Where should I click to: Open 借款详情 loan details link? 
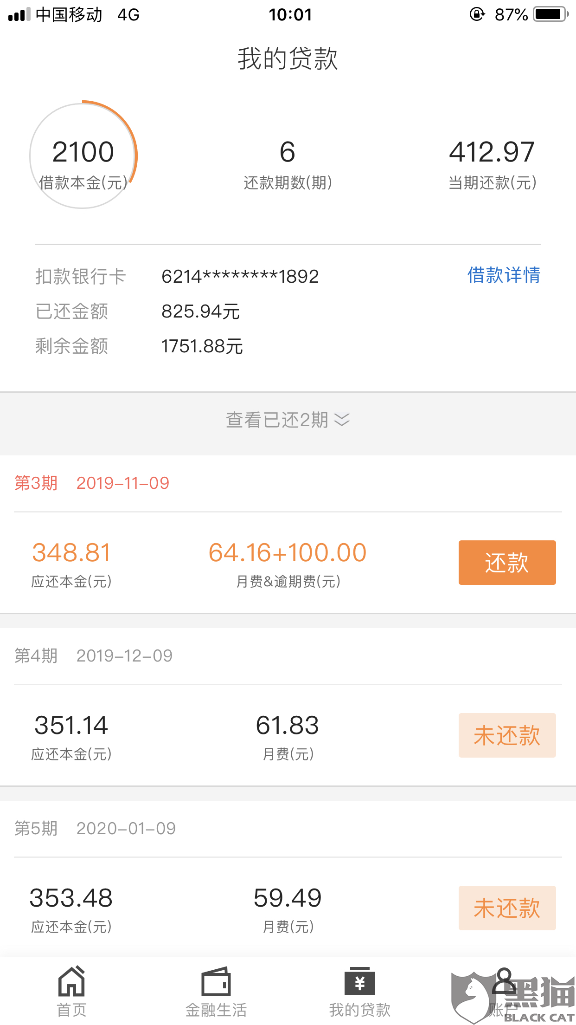(x=504, y=275)
